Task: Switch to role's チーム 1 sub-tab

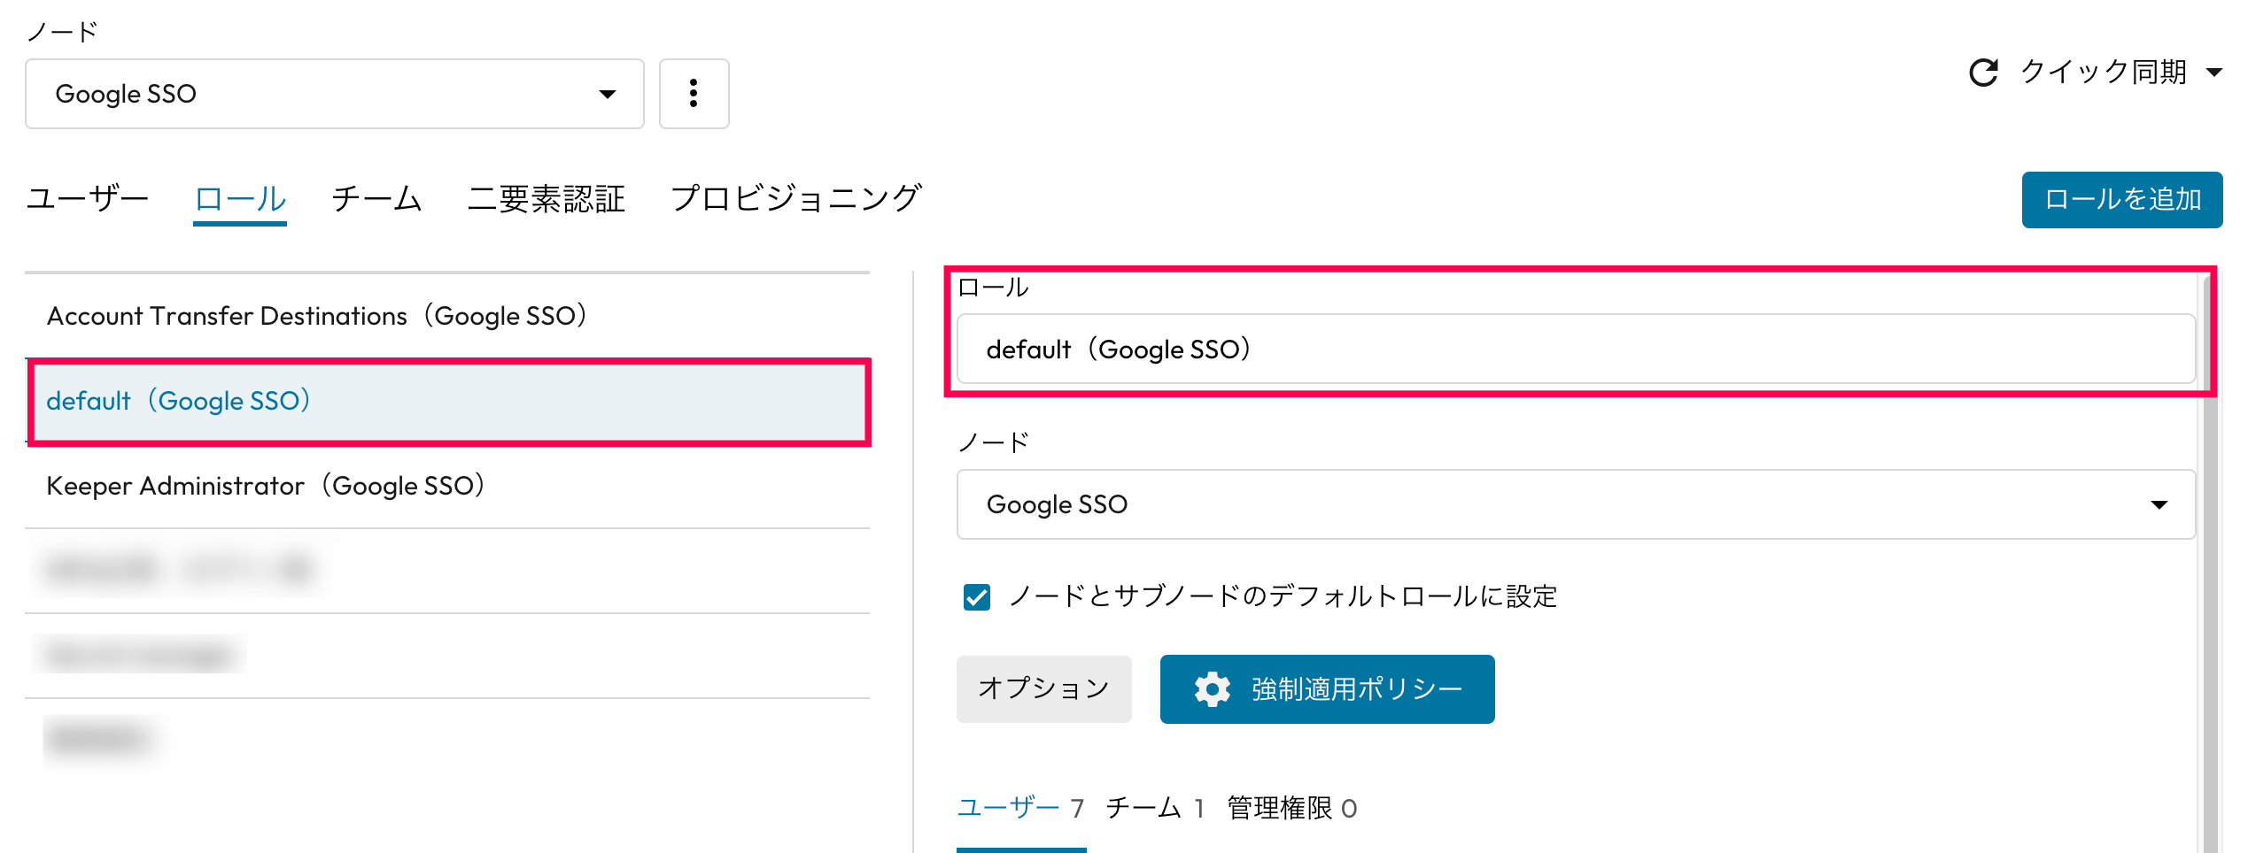Action: coord(1155,808)
